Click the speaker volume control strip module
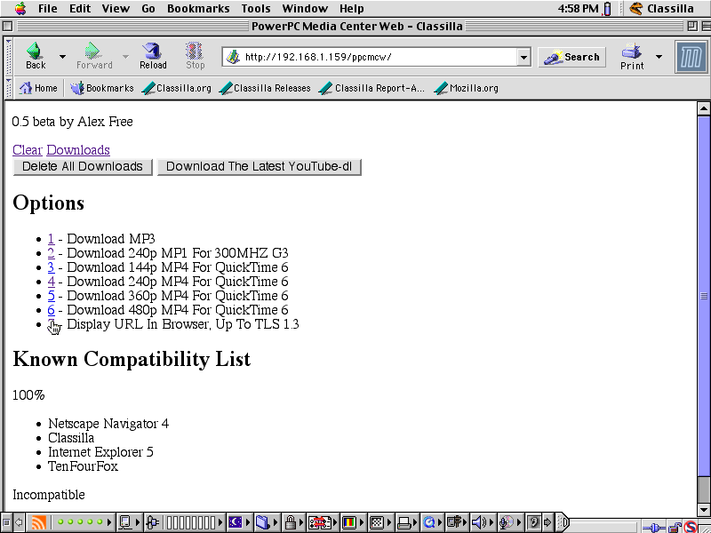Image resolution: width=711 pixels, height=533 pixels. click(x=479, y=522)
